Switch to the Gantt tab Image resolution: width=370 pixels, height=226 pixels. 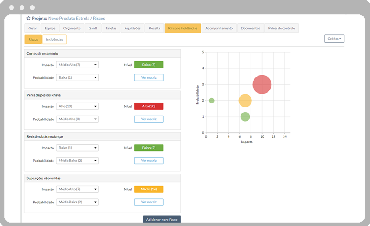pos(92,28)
